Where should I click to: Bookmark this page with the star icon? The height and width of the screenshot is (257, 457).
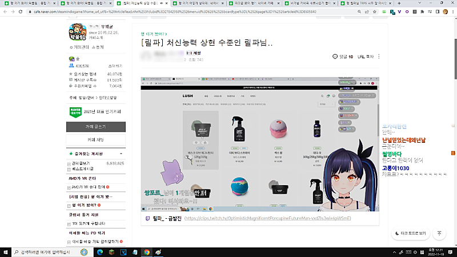(x=375, y=11)
